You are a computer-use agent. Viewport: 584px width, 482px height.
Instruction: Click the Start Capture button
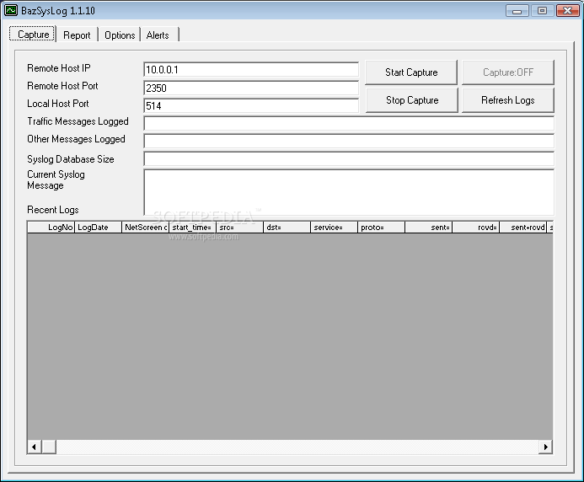pos(411,72)
